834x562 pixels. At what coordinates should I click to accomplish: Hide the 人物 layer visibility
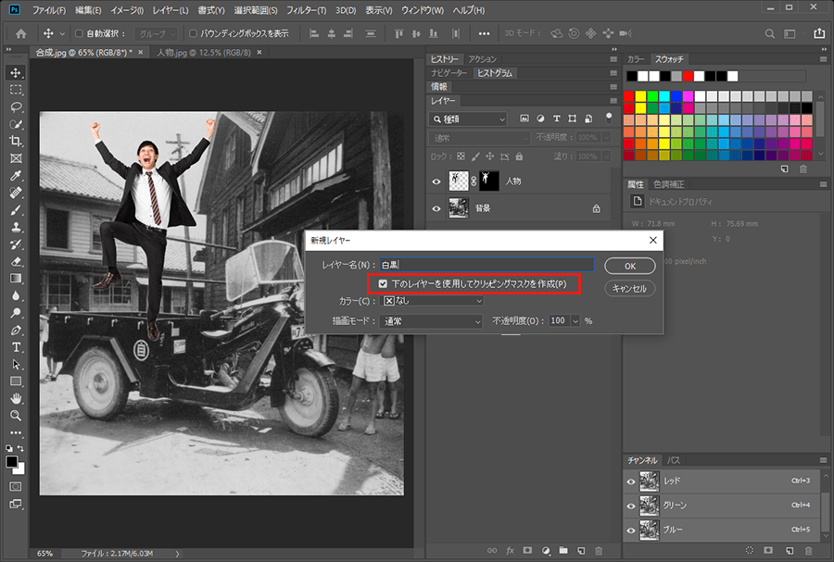tap(436, 181)
